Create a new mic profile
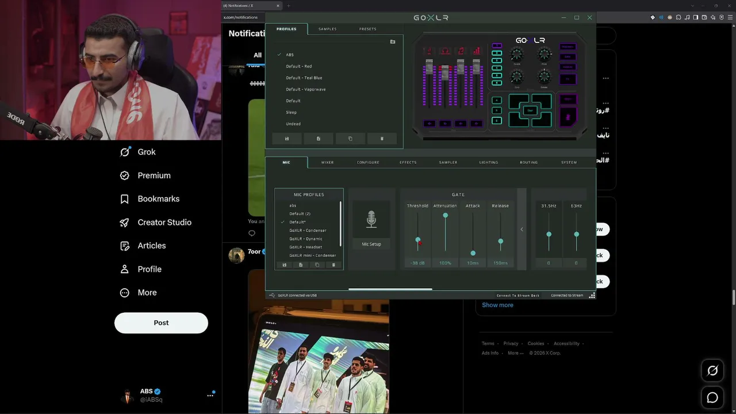 pos(301,265)
